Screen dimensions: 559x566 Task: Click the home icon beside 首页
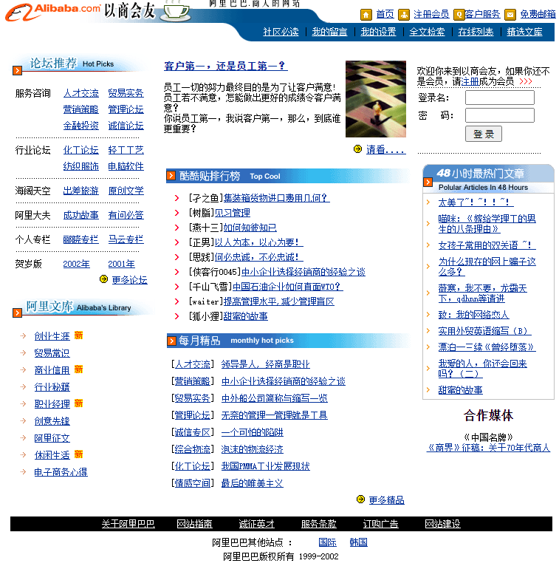[x=366, y=15]
